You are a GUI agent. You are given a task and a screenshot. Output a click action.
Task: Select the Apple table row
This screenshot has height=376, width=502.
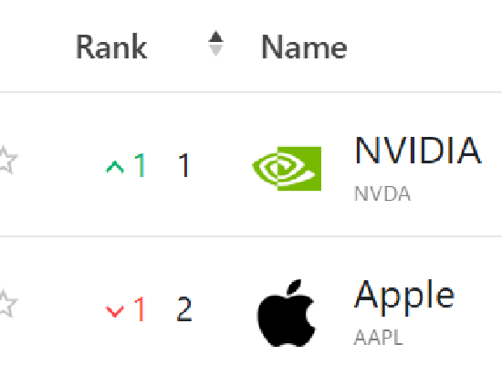click(251, 307)
